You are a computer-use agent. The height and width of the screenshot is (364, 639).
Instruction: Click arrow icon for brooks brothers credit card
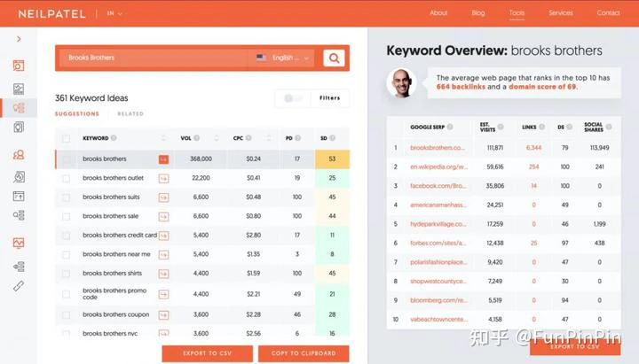pos(163,236)
